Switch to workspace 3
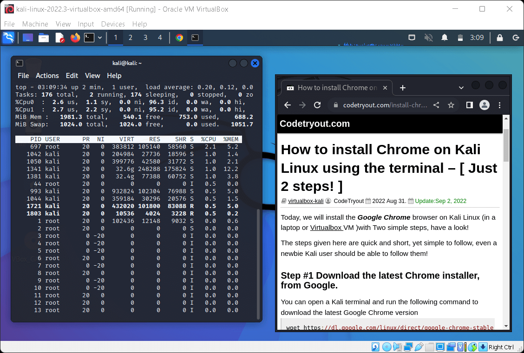The width and height of the screenshot is (524, 353). pos(145,38)
